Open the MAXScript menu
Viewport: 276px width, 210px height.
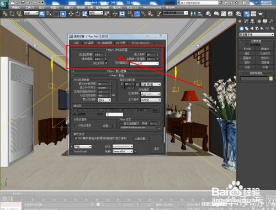[152, 7]
